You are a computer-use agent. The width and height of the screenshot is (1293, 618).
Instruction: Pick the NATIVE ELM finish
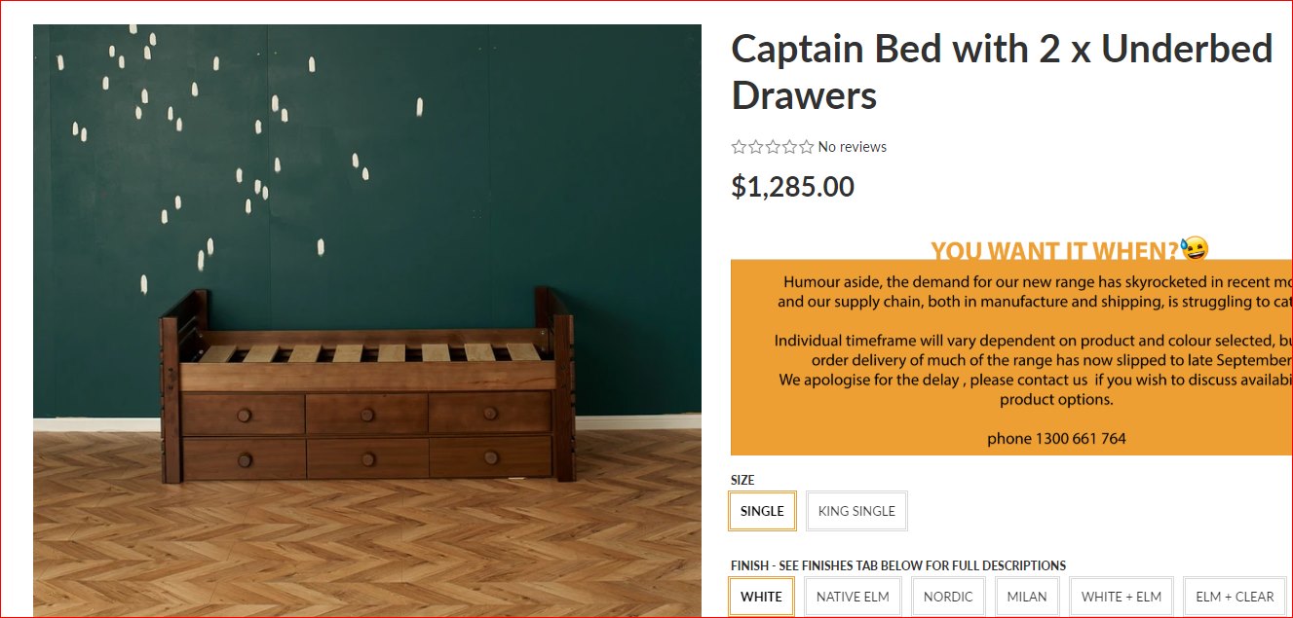[x=853, y=597]
